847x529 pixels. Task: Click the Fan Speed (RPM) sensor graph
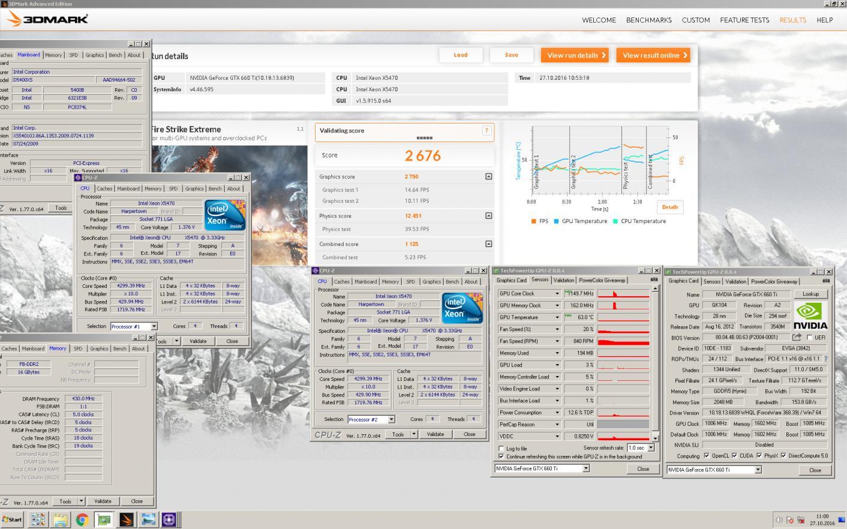[x=623, y=341]
